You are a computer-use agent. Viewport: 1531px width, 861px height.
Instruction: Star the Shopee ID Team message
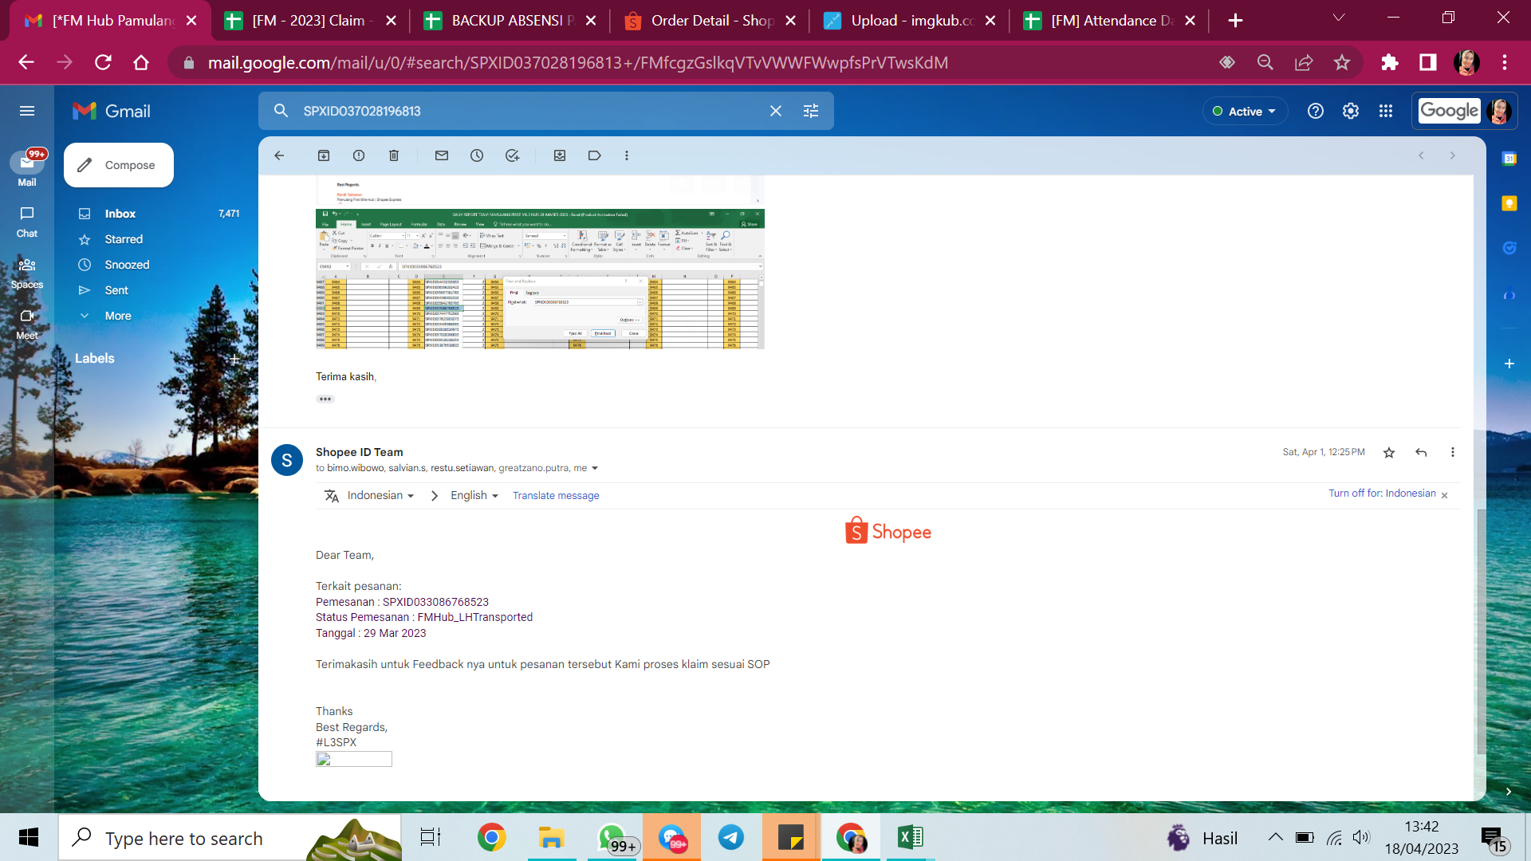1389,452
